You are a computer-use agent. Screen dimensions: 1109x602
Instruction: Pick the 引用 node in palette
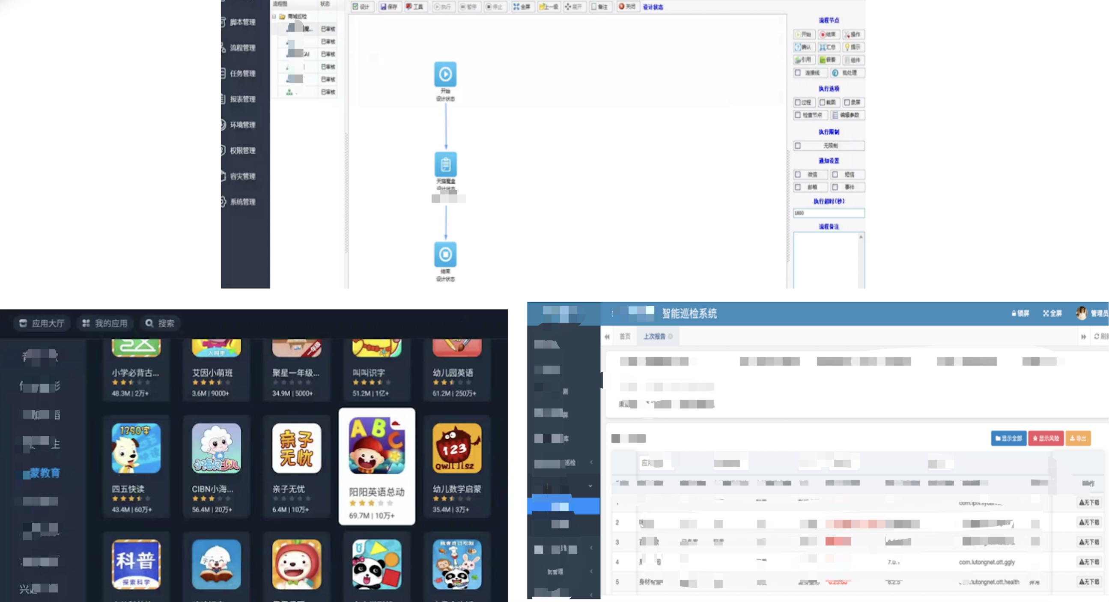(x=804, y=60)
